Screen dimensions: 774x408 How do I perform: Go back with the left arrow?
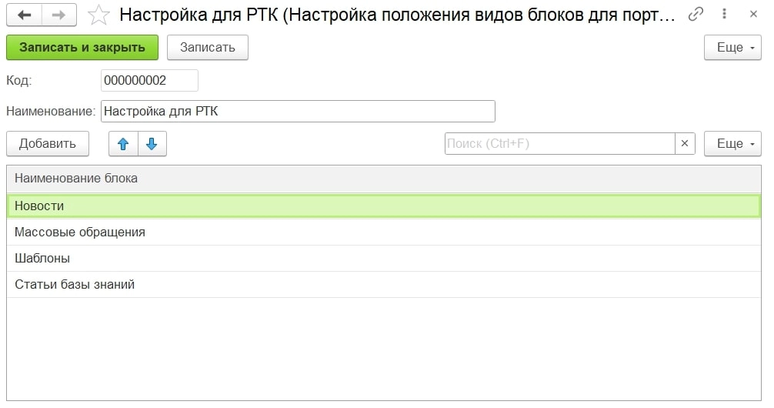tap(24, 15)
